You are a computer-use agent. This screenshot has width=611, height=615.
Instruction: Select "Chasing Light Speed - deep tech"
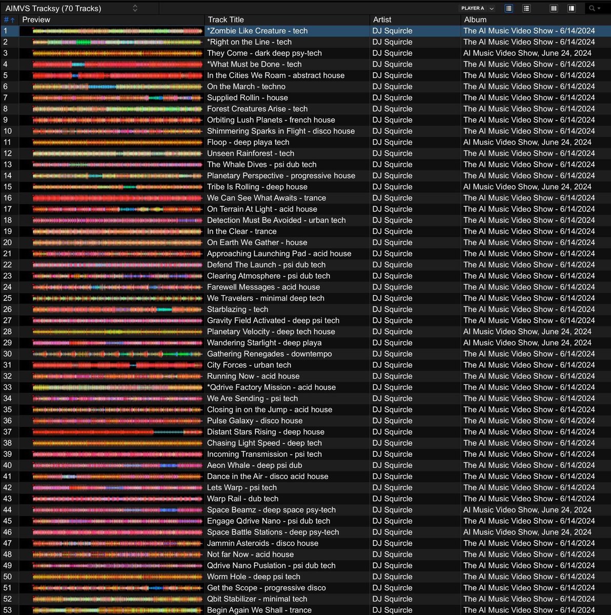(x=264, y=443)
